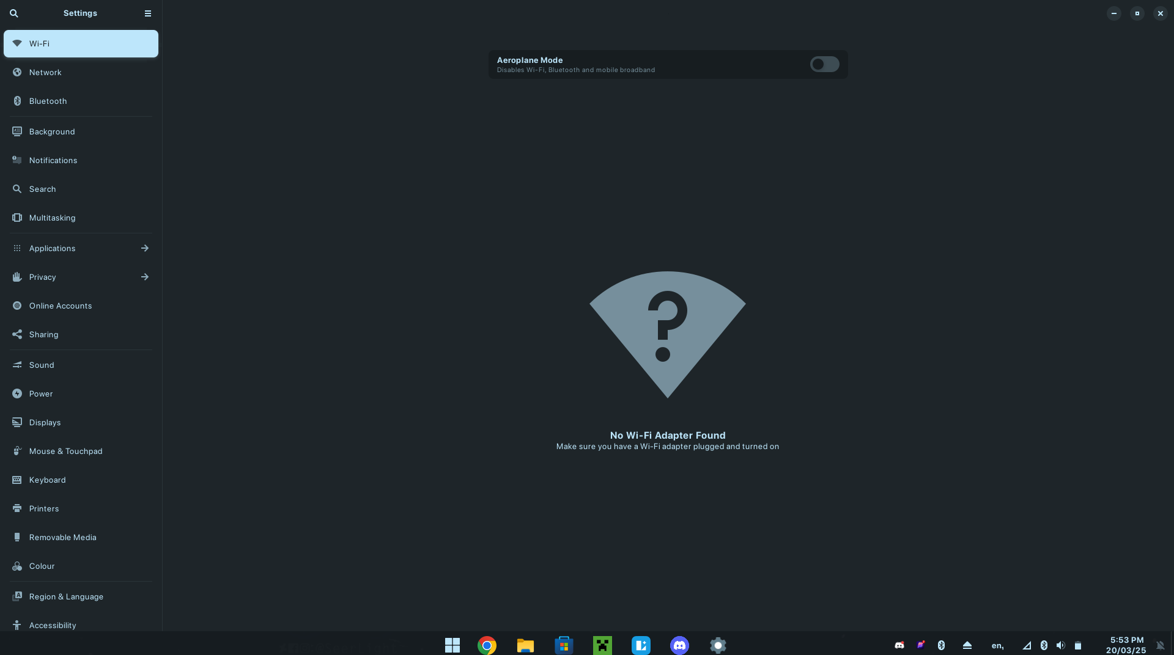The width and height of the screenshot is (1174, 655).
Task: Click the Displays icon in sidebar
Action: coord(17,422)
